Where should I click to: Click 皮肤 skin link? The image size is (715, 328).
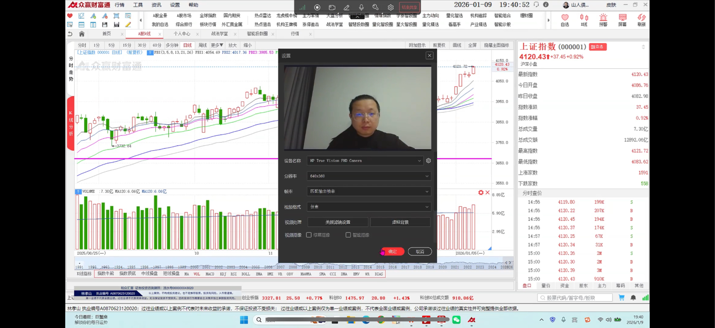point(611,5)
